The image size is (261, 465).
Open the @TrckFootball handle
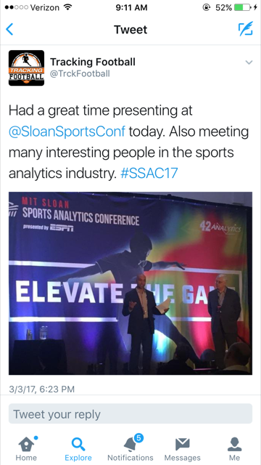click(x=80, y=73)
